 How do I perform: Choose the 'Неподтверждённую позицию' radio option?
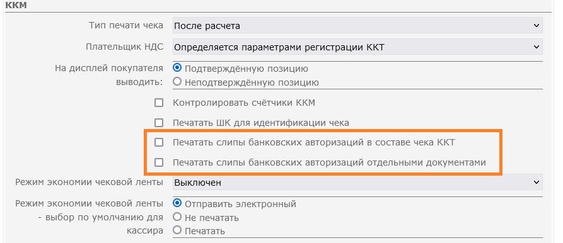(177, 82)
